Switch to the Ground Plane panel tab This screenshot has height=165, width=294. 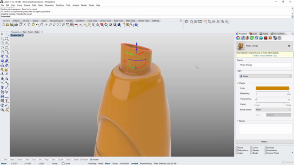coord(277,33)
